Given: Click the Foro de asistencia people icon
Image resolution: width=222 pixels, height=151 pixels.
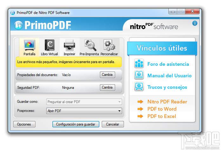Looking at the screenshot, I should (x=139, y=64).
